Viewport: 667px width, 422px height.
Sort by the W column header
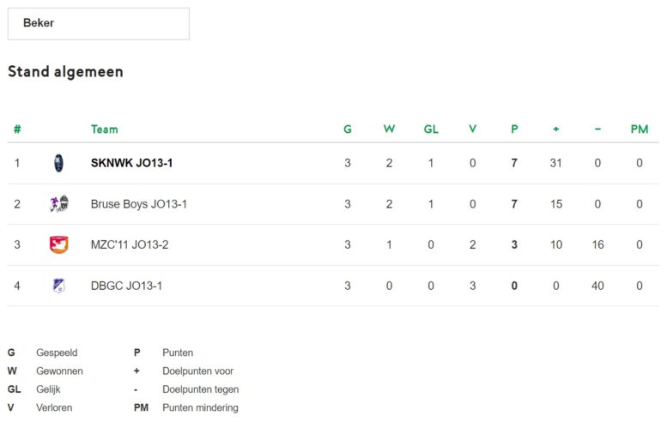pos(389,130)
